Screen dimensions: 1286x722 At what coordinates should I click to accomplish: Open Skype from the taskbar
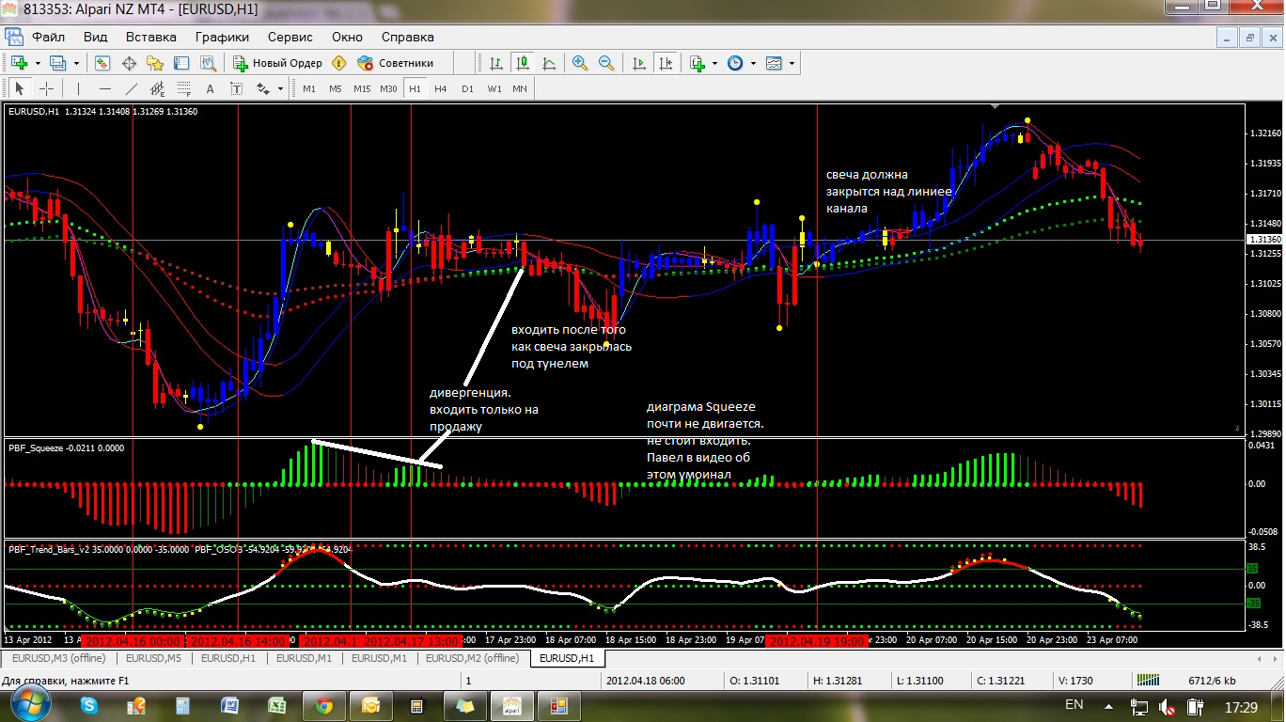point(89,705)
